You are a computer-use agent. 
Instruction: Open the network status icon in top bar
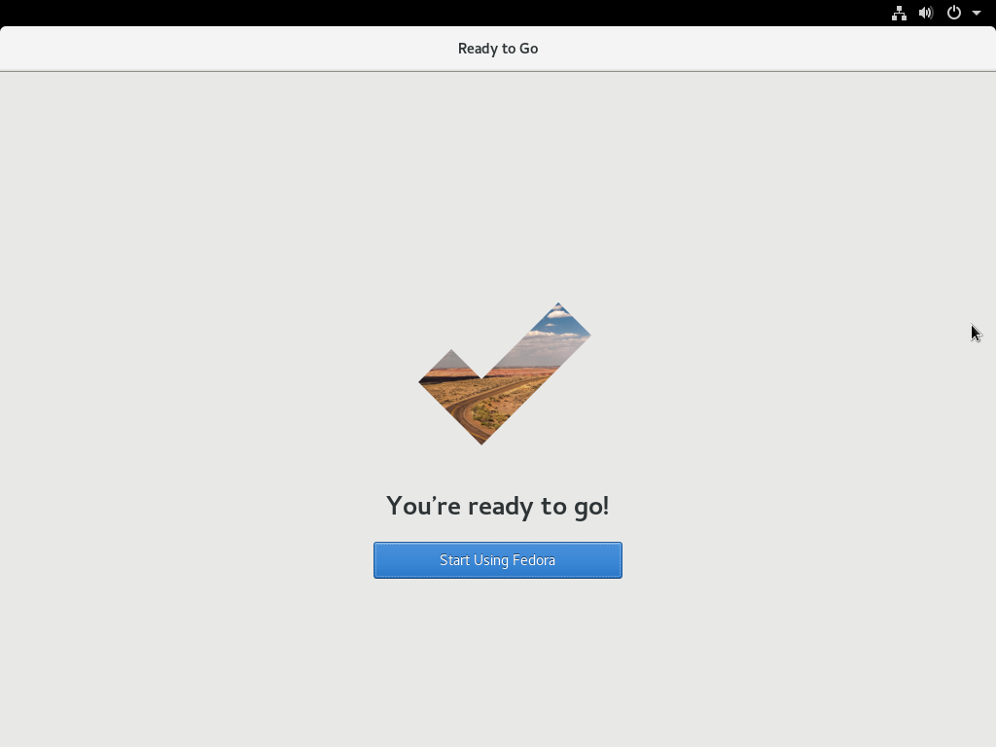pyautogui.click(x=899, y=13)
